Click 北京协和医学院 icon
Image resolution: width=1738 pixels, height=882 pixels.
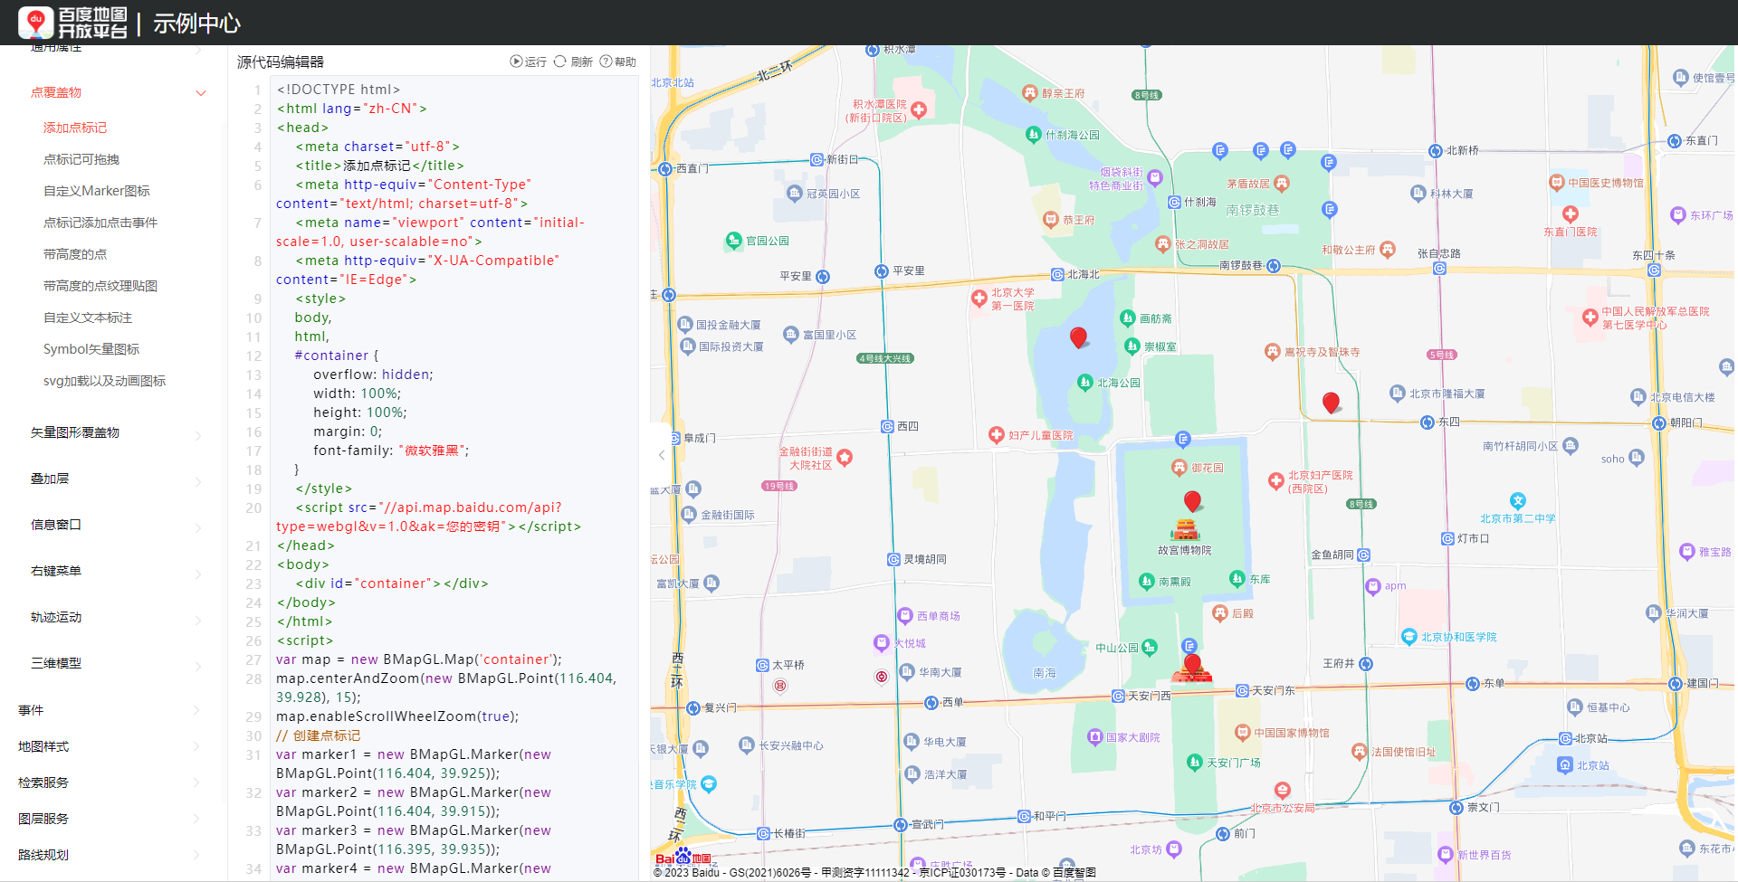click(x=1409, y=637)
